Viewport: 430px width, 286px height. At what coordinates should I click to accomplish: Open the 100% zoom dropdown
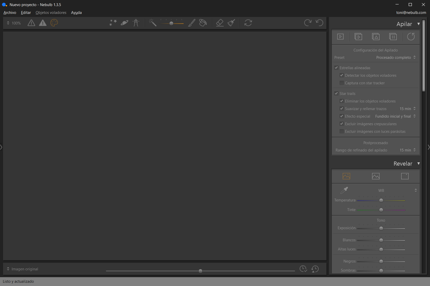click(14, 23)
